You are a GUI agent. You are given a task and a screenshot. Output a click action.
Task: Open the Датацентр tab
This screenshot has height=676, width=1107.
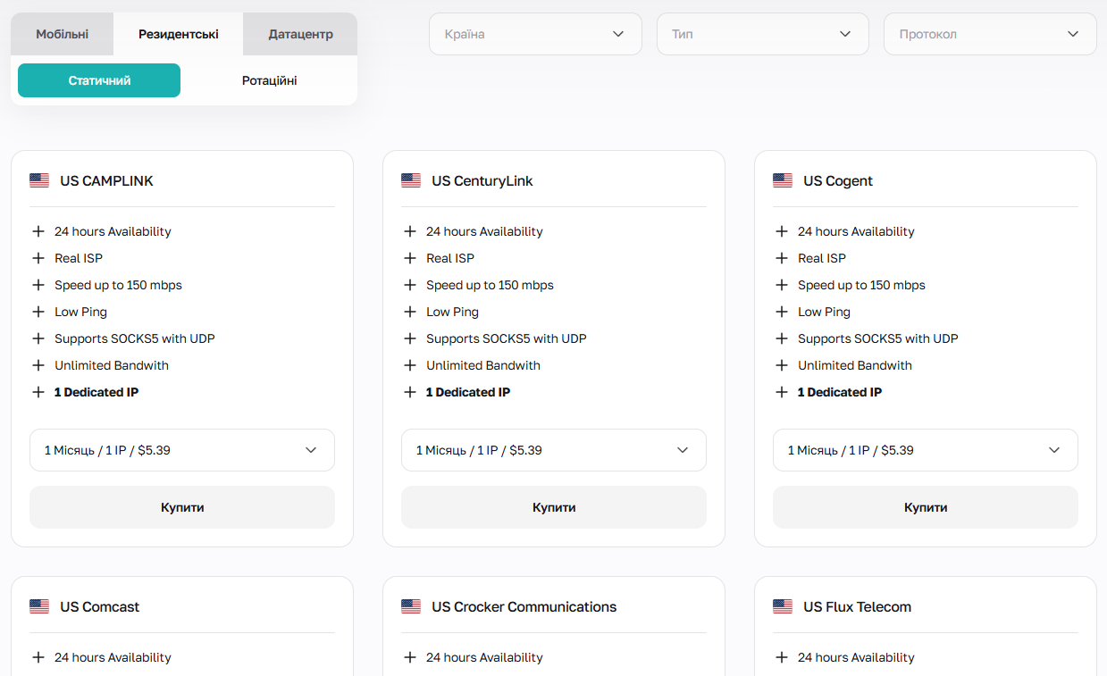coord(300,34)
